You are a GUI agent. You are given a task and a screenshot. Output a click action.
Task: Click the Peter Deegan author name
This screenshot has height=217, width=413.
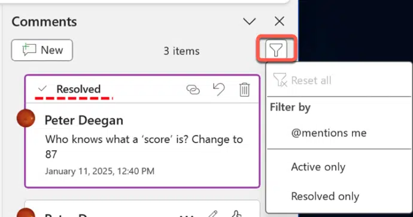coord(84,120)
